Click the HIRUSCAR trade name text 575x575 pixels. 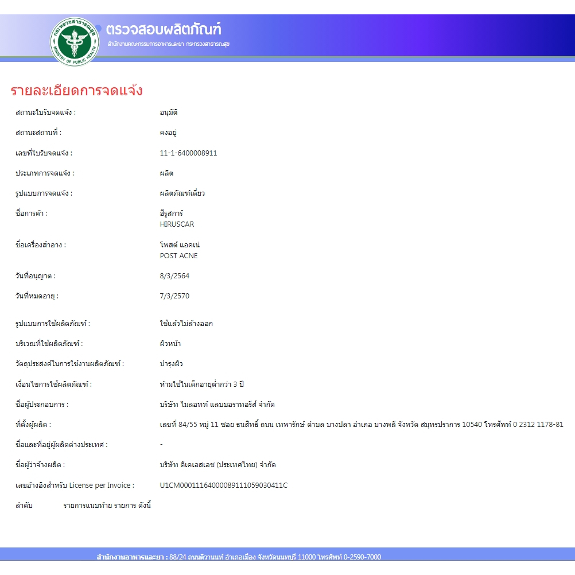[177, 224]
